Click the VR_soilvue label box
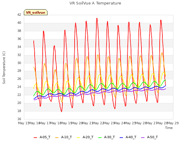Viewport: 191px width, 143px height. click(36, 12)
